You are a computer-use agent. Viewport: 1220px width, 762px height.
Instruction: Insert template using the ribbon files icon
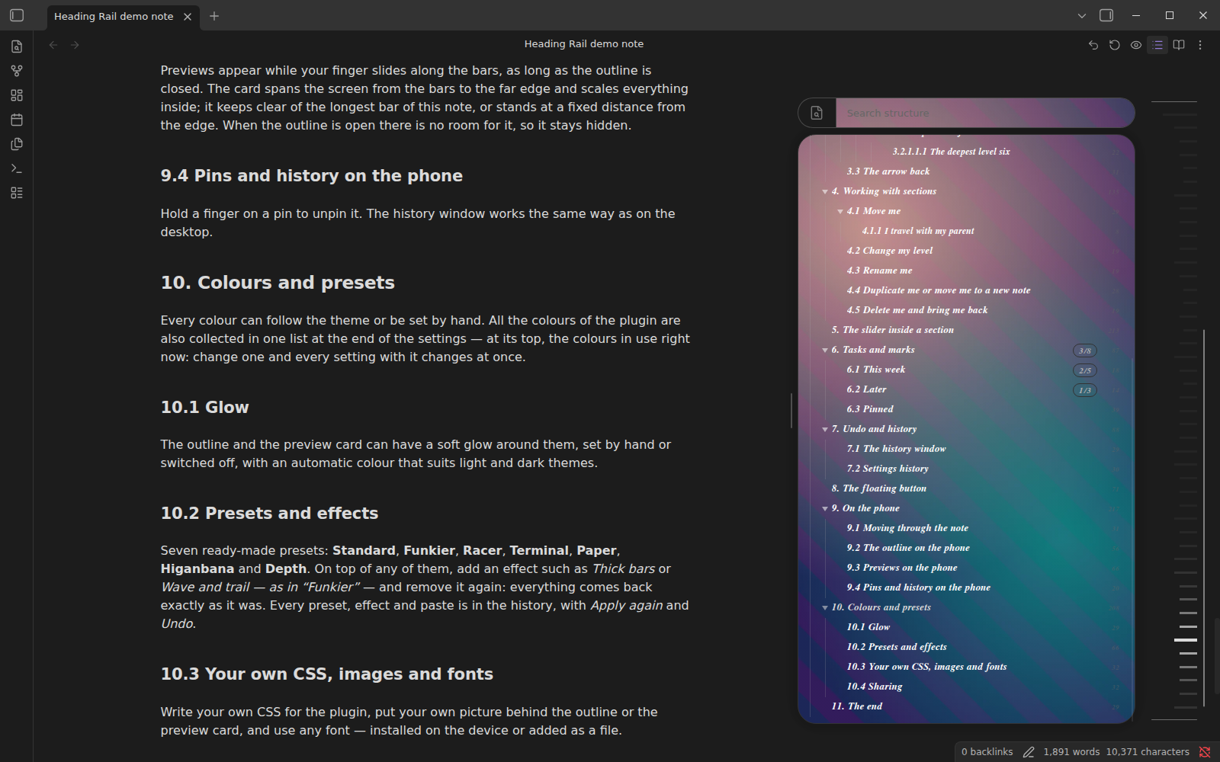click(x=17, y=144)
